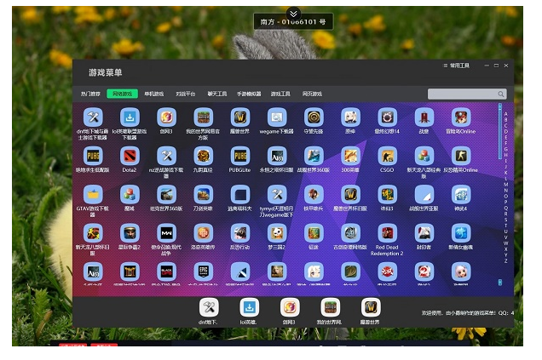
Task: Launch 冒险岛Online game icon
Action: pos(461,117)
